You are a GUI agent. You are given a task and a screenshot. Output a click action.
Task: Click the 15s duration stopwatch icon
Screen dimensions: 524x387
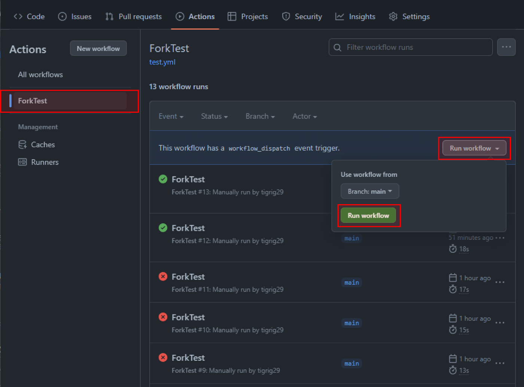point(453,330)
